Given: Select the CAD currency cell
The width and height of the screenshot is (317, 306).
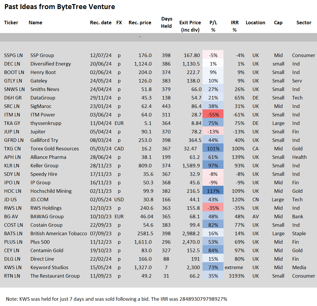Looking at the screenshot, I should click(x=119, y=149).
